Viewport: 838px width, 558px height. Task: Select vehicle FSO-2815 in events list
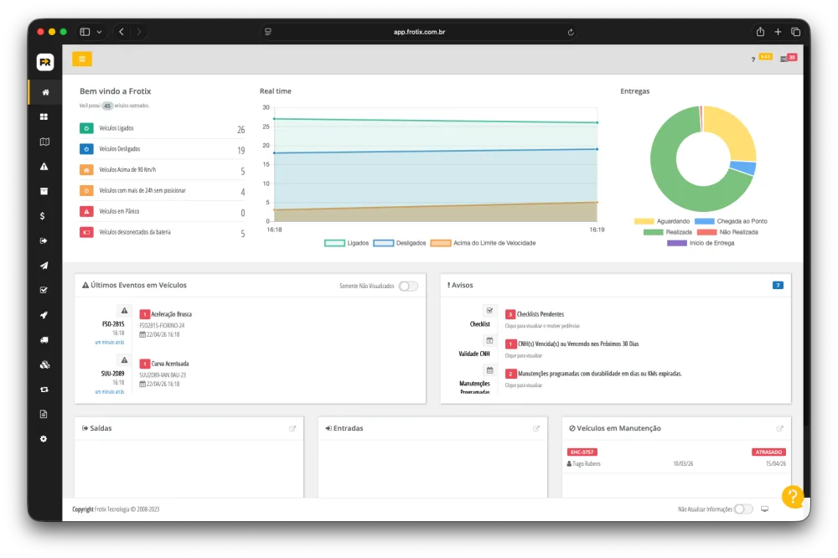113,324
